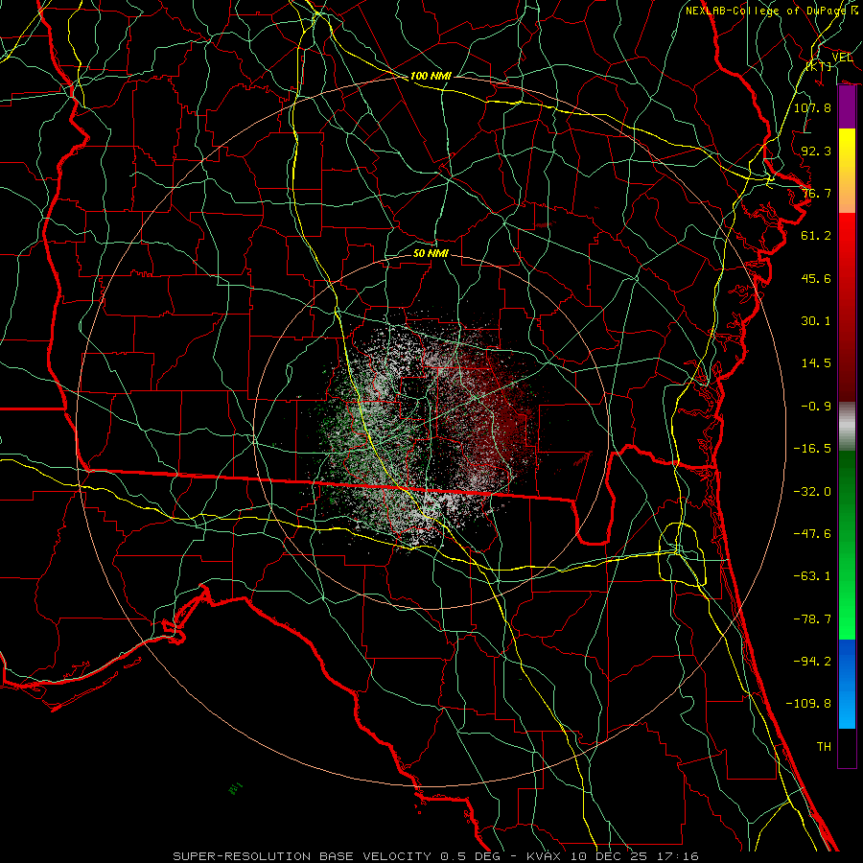Click the -94.2 legend value
The image size is (863, 863).
click(x=812, y=662)
